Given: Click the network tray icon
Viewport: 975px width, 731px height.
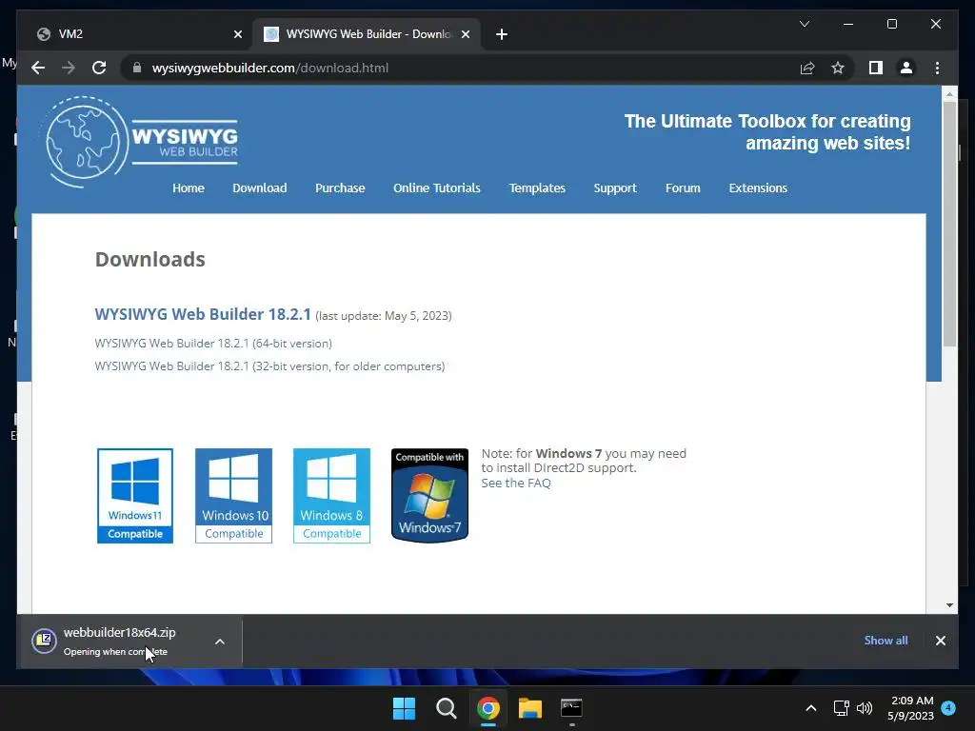Looking at the screenshot, I should pos(842,708).
